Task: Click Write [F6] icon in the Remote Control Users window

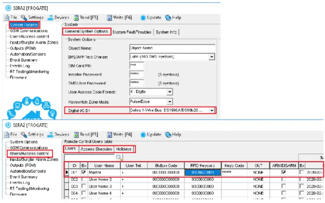Action: click(x=110, y=135)
